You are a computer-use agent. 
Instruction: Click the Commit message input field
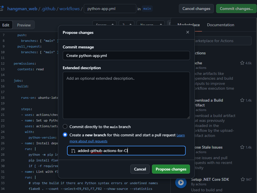(x=126, y=56)
